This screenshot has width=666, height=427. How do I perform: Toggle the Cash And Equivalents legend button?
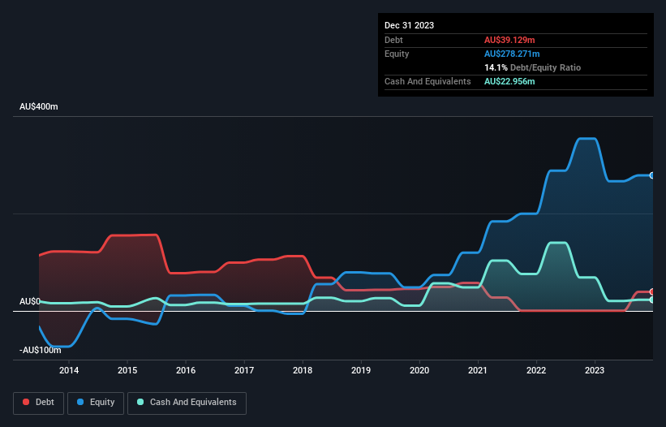tap(187, 403)
